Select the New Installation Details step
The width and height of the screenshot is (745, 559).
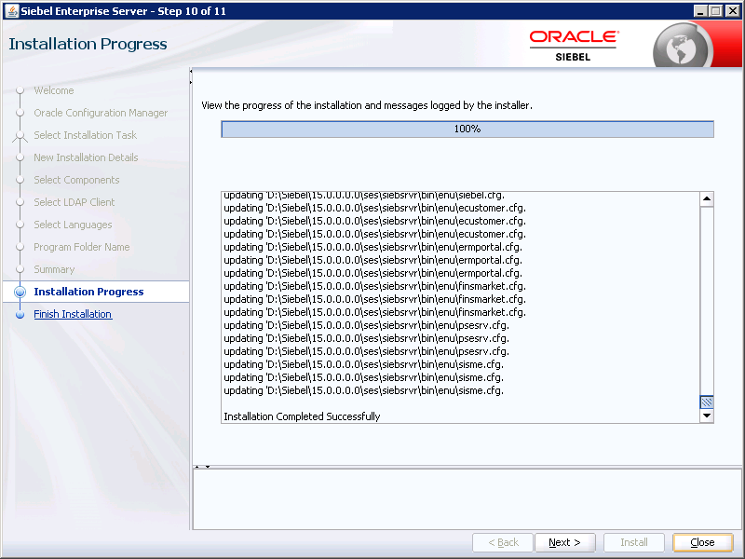86,157
